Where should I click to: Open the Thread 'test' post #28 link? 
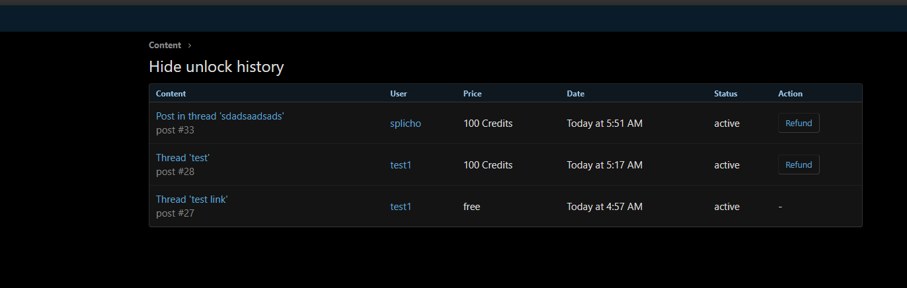(x=182, y=158)
